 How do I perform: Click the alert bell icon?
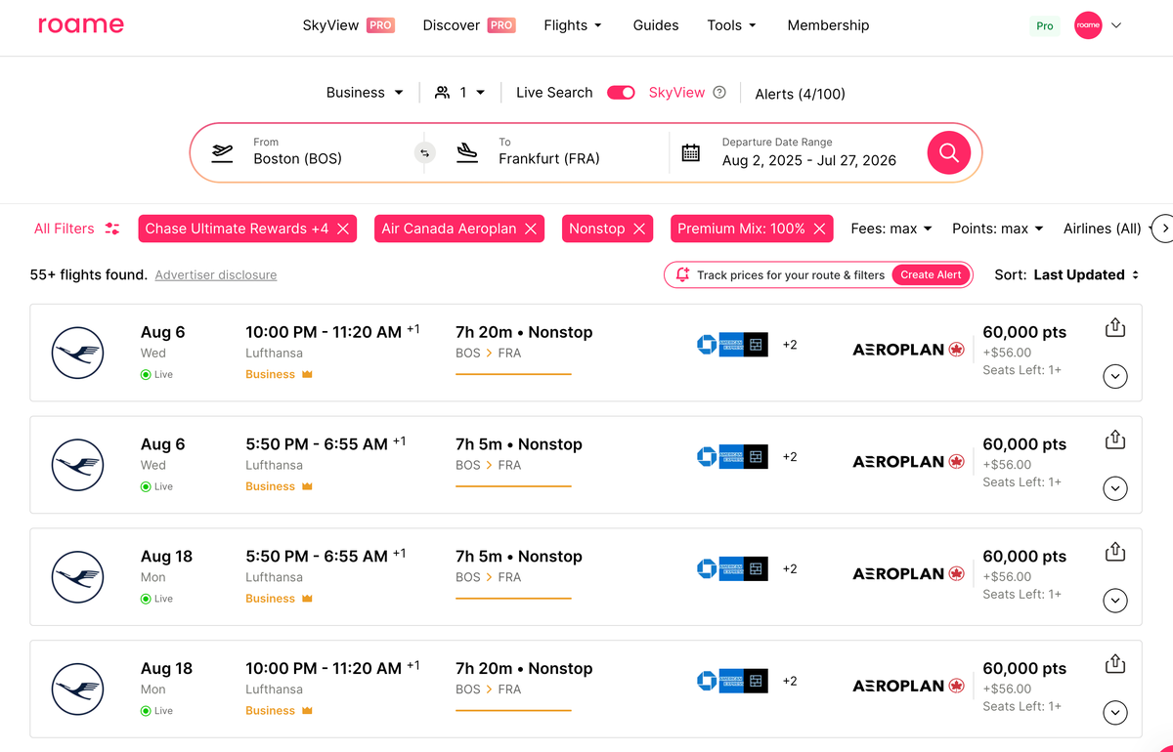point(682,275)
